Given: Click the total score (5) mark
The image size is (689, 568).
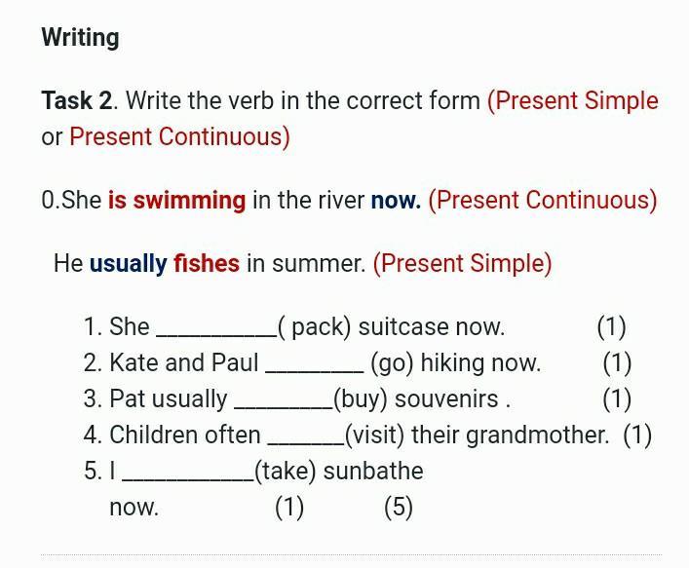Looking at the screenshot, I should (399, 508).
